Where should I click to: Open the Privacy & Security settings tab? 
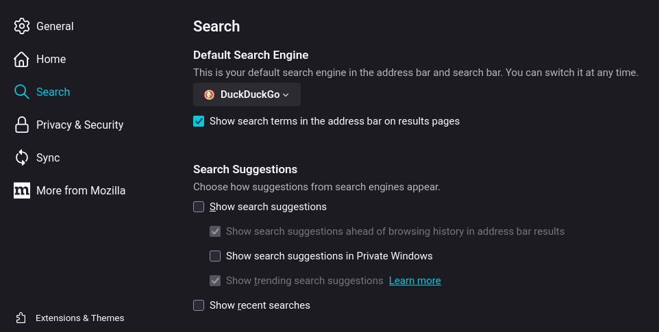tap(79, 125)
